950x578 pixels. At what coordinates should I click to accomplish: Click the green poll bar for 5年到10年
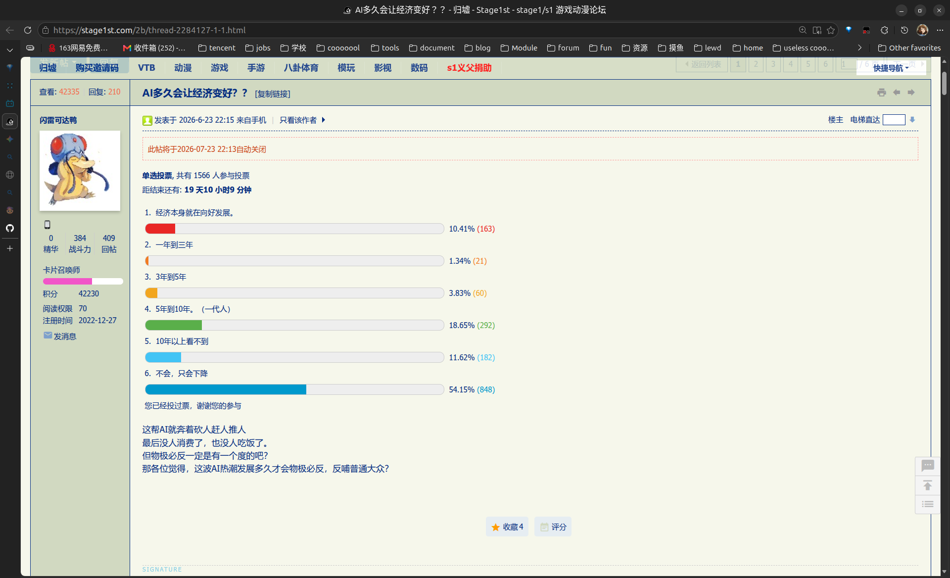pyautogui.click(x=174, y=325)
